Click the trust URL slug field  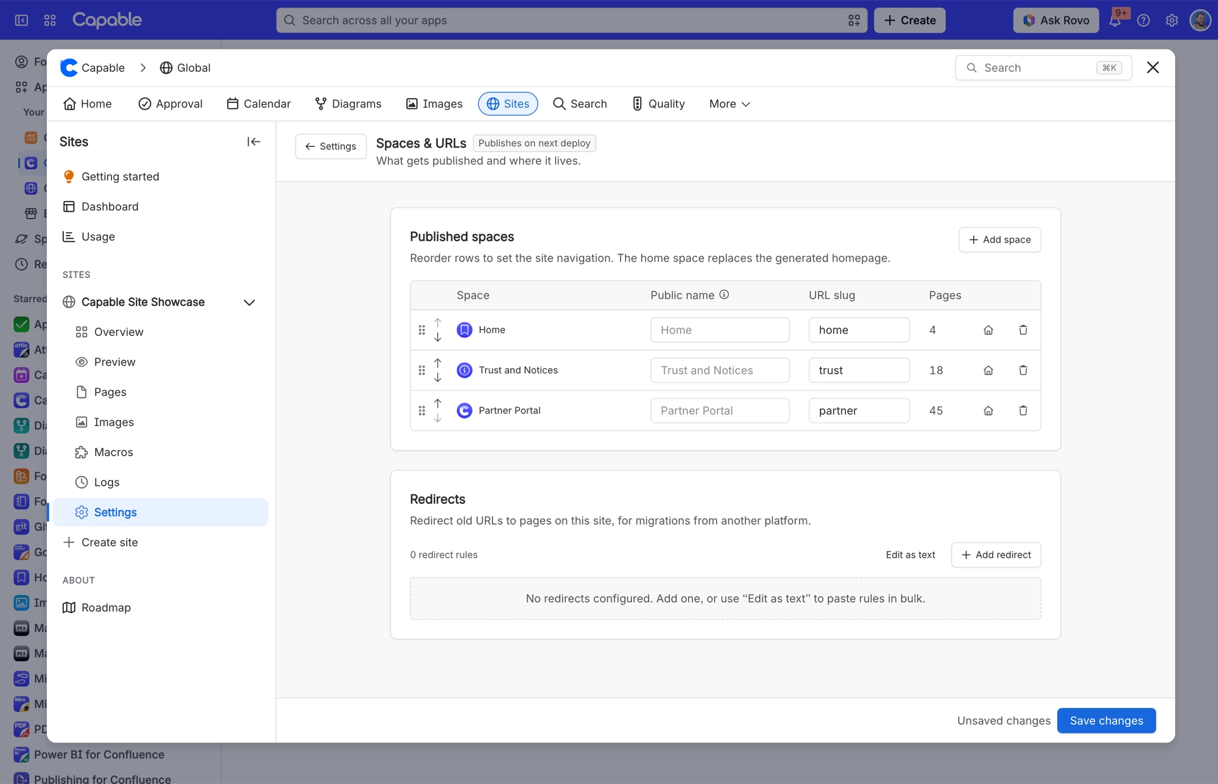[x=859, y=370]
